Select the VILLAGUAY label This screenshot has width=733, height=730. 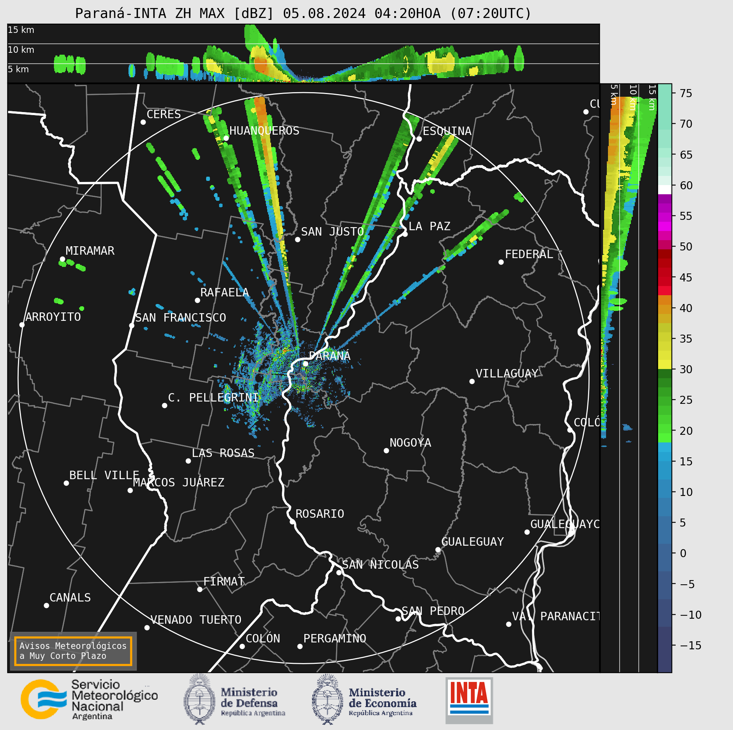point(507,374)
